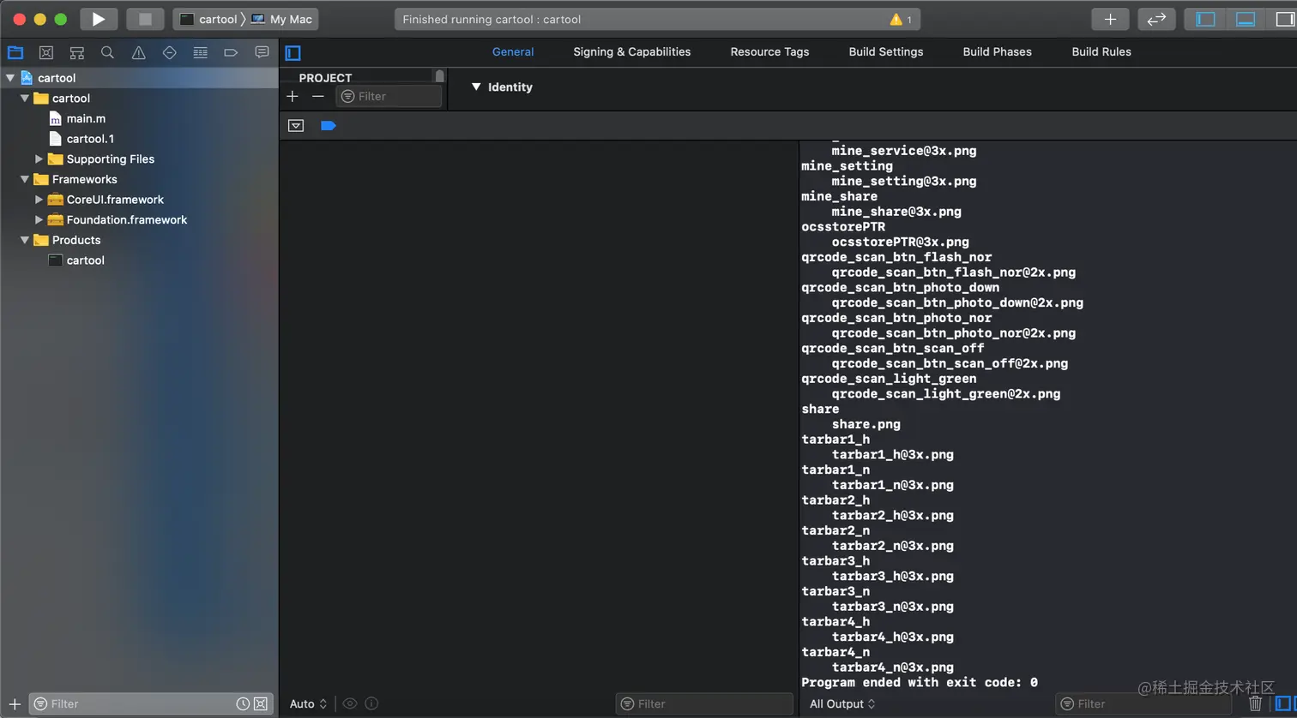Viewport: 1297px width, 718px height.
Task: Remove target with the minus under PROJECT
Action: (318, 96)
